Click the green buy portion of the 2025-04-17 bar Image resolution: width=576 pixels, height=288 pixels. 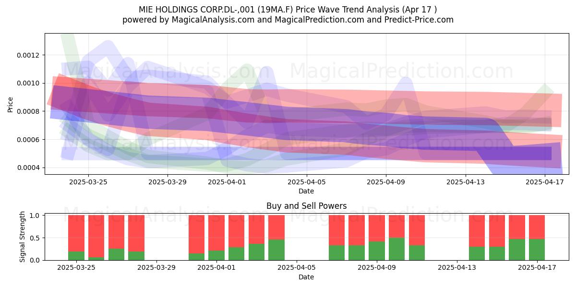point(537,250)
